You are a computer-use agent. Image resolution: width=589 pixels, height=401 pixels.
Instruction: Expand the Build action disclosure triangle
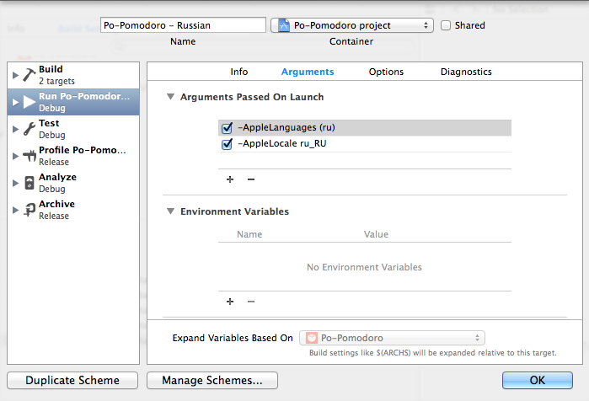pos(15,75)
